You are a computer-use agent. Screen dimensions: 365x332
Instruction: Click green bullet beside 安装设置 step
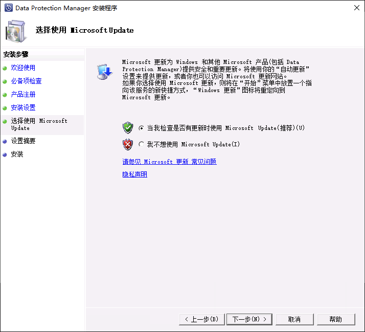coord(5,108)
